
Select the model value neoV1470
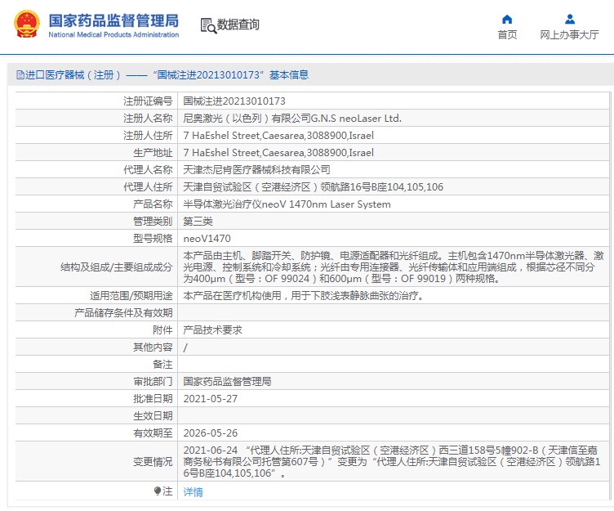pos(207,239)
